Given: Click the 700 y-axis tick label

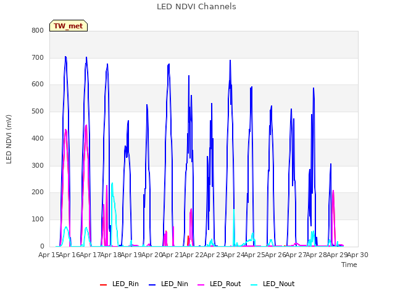Looking at the screenshot, I should pos(38,57).
